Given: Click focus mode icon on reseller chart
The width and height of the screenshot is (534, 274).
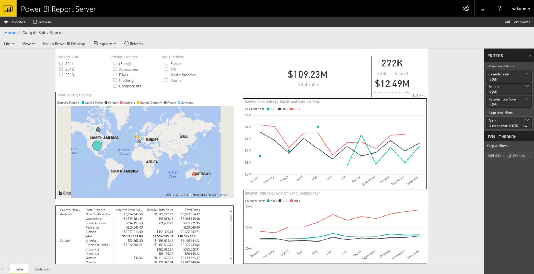Looking at the screenshot, I should (x=416, y=96).
